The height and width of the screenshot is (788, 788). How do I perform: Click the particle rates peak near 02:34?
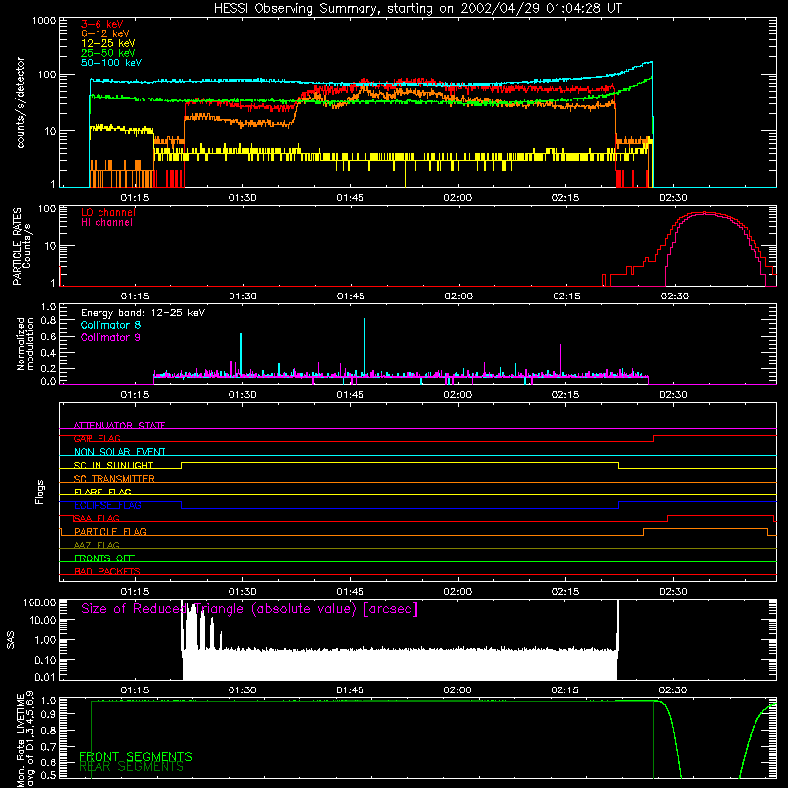point(705,213)
